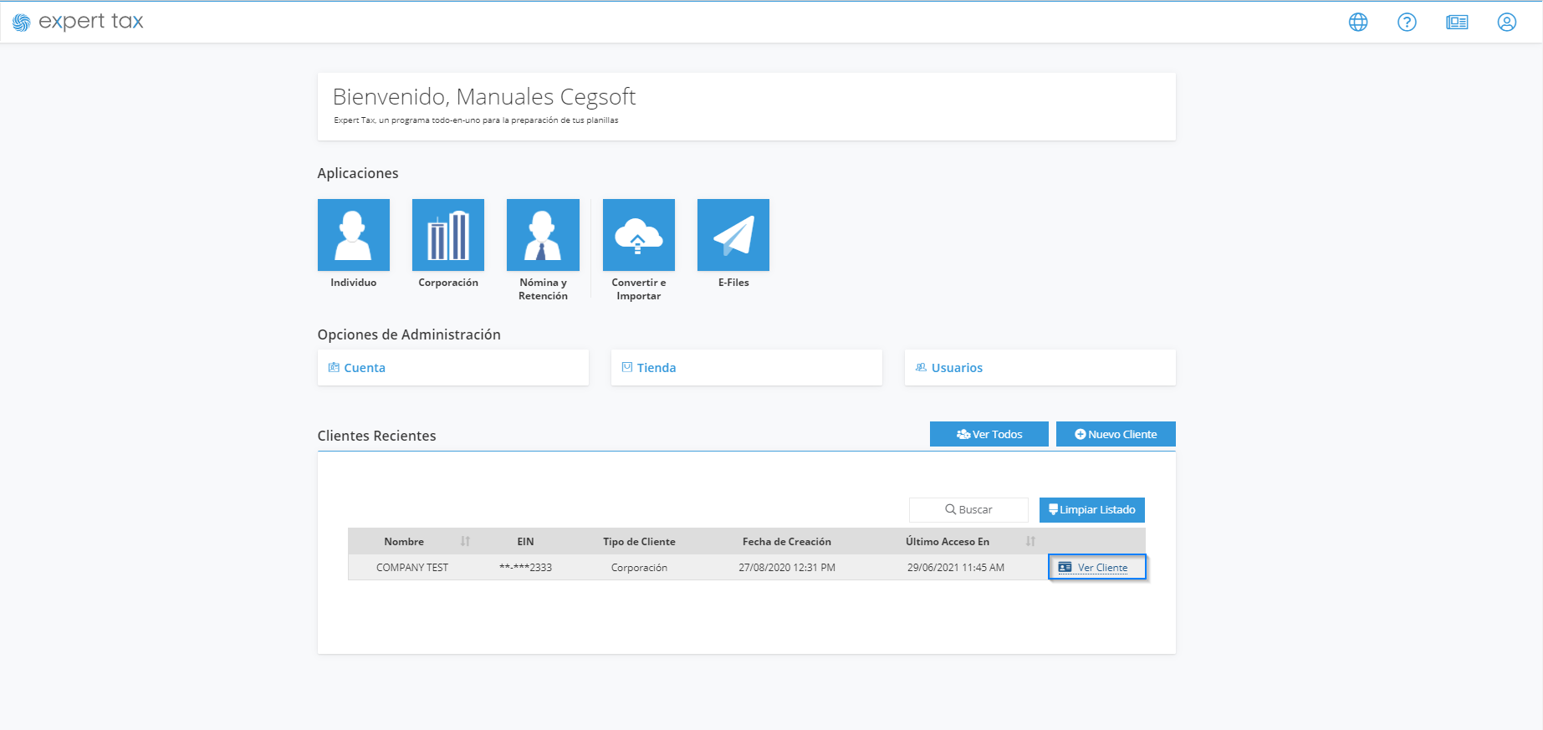Click the expert tax logo
This screenshot has height=730, width=1543.
[x=78, y=22]
